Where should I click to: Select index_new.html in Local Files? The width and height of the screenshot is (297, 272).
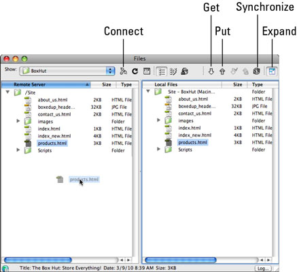(x=195, y=135)
